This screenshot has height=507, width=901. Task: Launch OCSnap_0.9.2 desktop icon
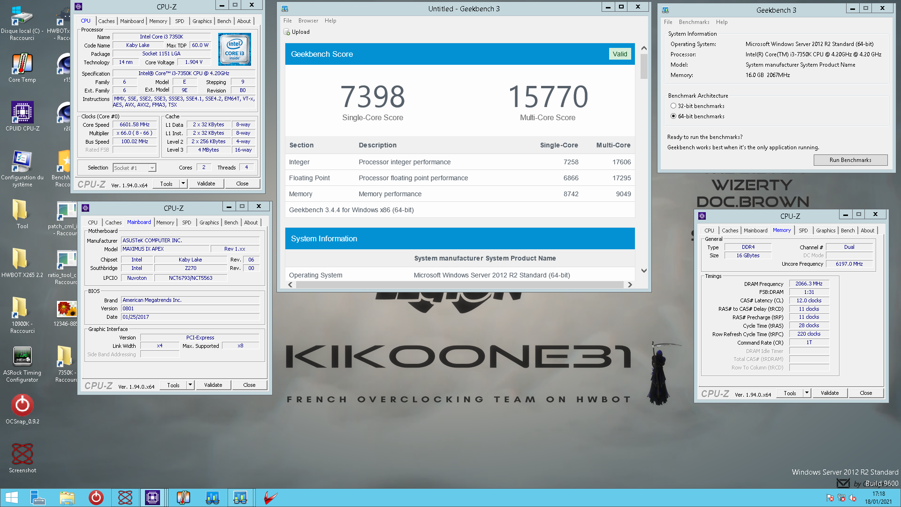point(22,409)
